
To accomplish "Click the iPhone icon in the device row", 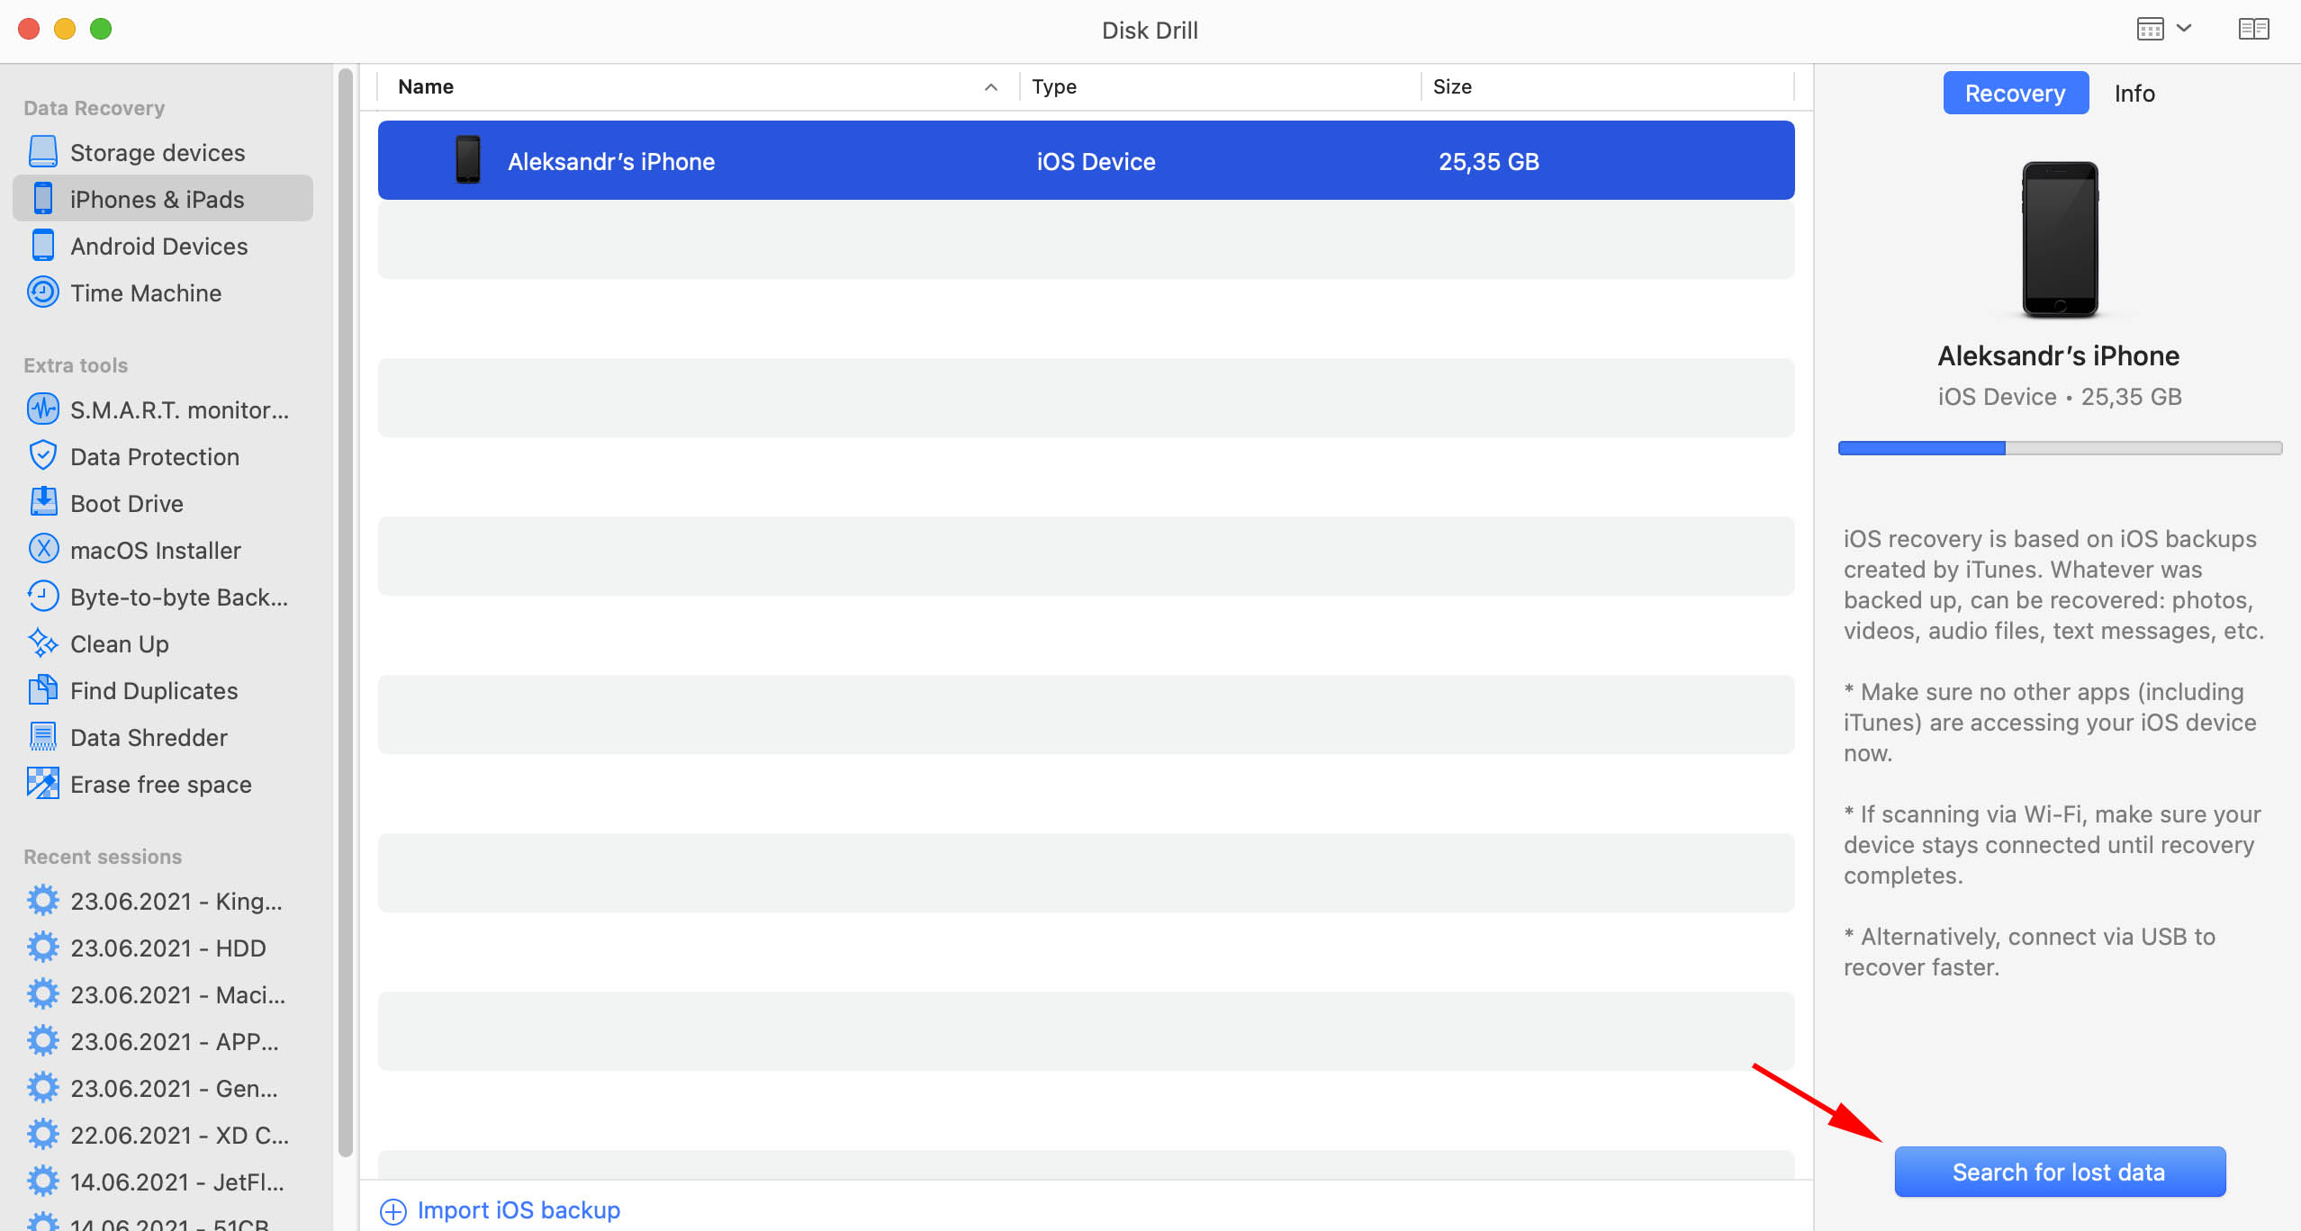I will 468,160.
